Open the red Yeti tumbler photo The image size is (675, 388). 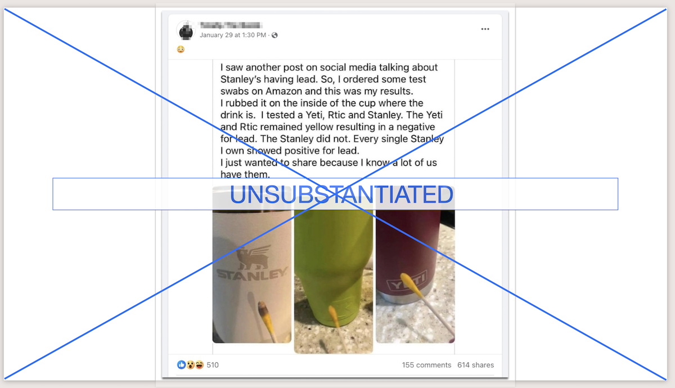(x=415, y=264)
